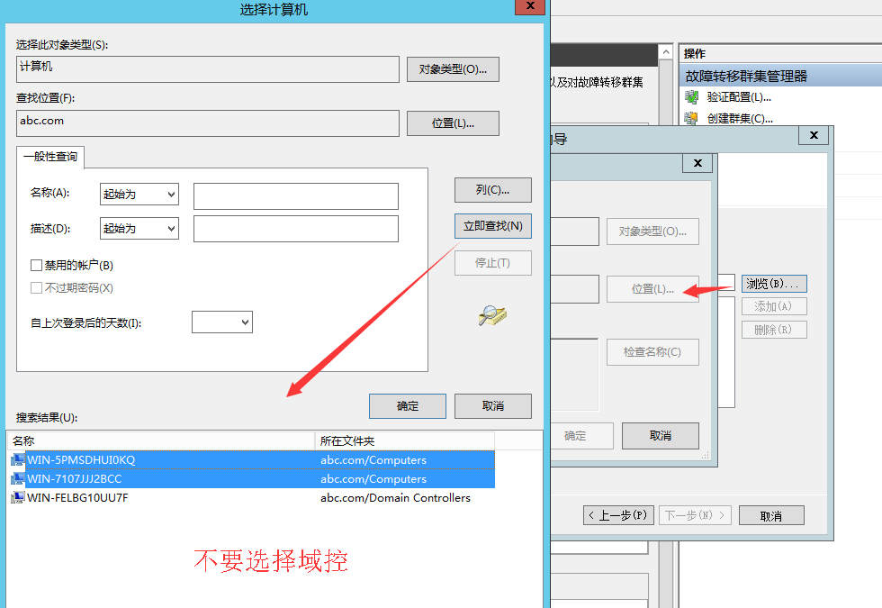Focus the 描述(D) text input field
882x608 pixels.
(x=296, y=229)
